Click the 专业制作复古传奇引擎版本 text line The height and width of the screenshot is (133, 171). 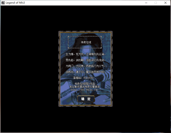coord(85,87)
